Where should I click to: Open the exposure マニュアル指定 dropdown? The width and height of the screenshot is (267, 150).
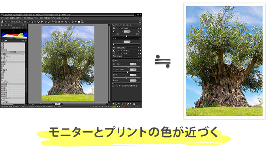tap(128, 28)
